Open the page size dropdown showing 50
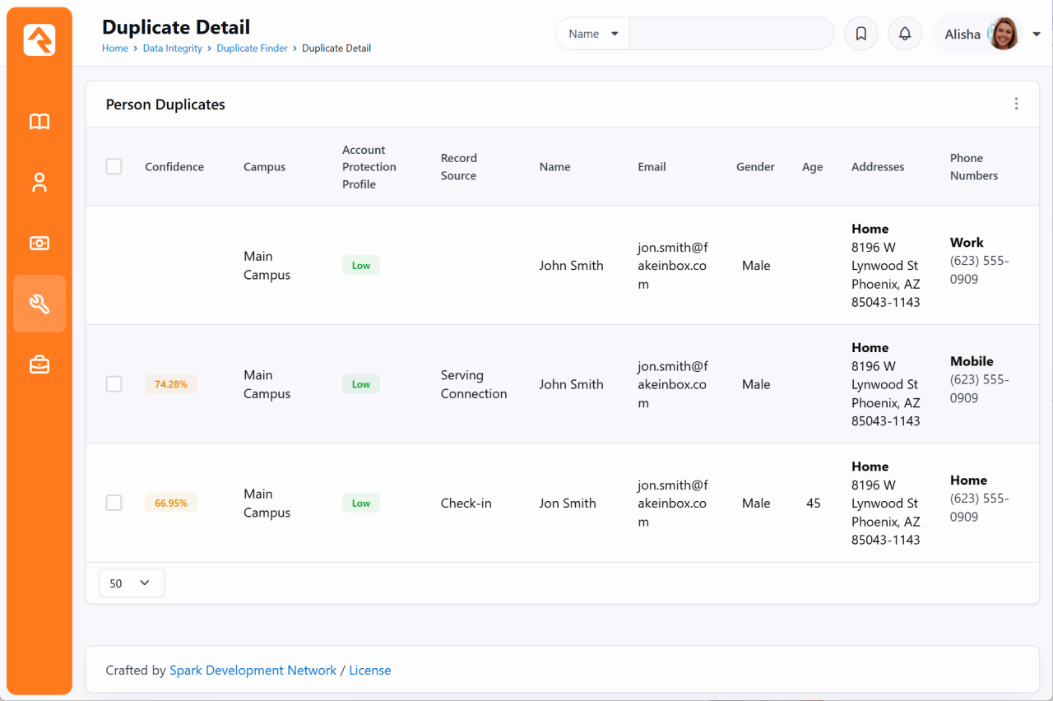The height and width of the screenshot is (701, 1053). click(132, 583)
